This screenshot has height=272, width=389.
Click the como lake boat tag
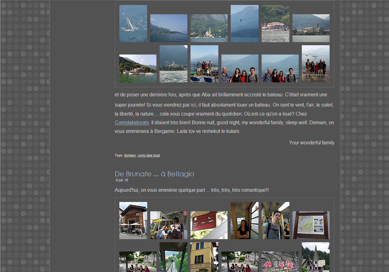149,156
